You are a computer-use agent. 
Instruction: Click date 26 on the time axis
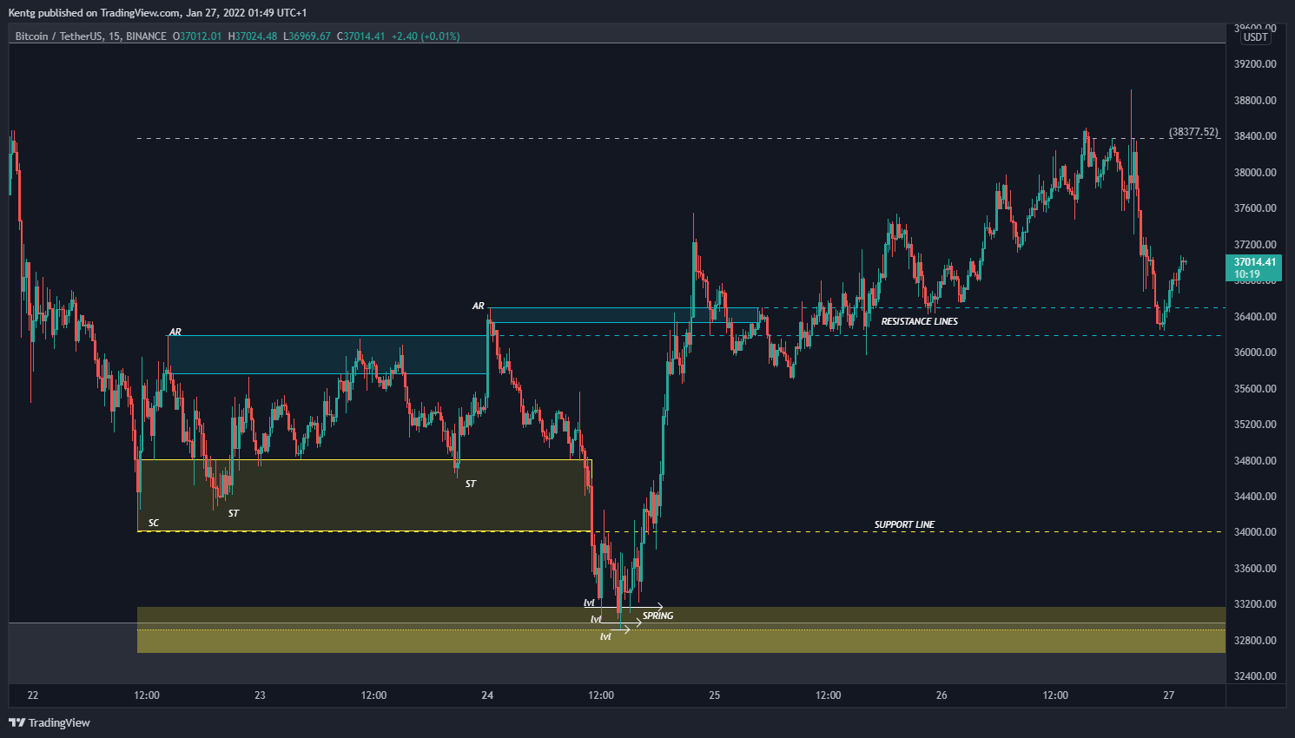pos(942,695)
